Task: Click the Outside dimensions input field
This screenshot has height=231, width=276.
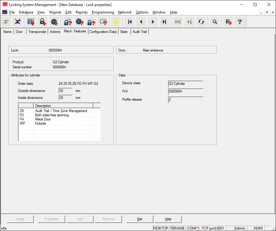Action: pos(65,91)
